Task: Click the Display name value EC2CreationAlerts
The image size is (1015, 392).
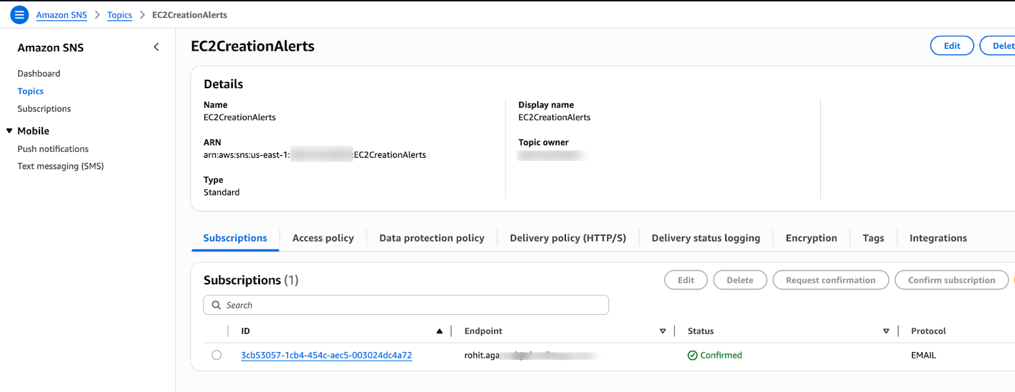Action: pos(554,117)
